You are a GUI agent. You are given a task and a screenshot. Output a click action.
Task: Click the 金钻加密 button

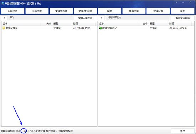pos(37,11)
